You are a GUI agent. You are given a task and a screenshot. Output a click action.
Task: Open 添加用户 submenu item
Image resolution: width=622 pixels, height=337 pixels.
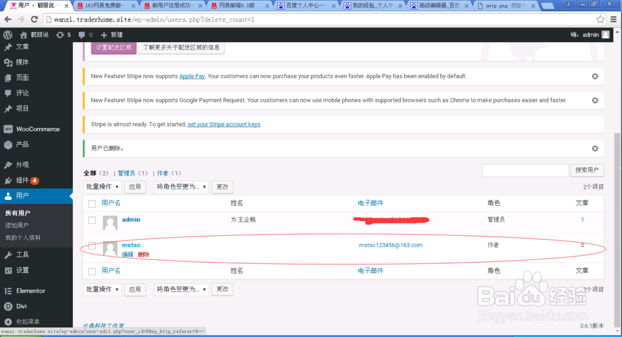tap(17, 225)
